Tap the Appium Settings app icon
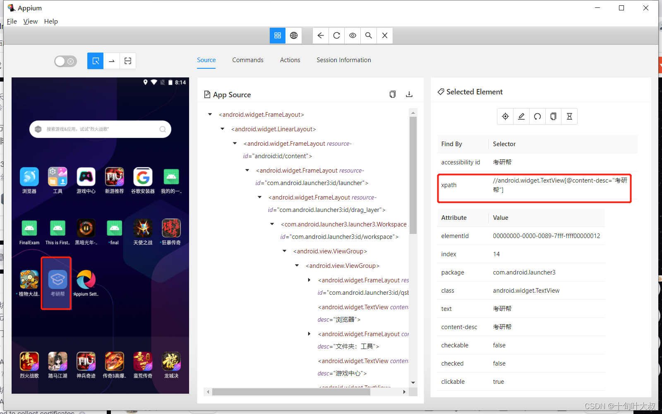The height and width of the screenshot is (414, 662). [86, 283]
